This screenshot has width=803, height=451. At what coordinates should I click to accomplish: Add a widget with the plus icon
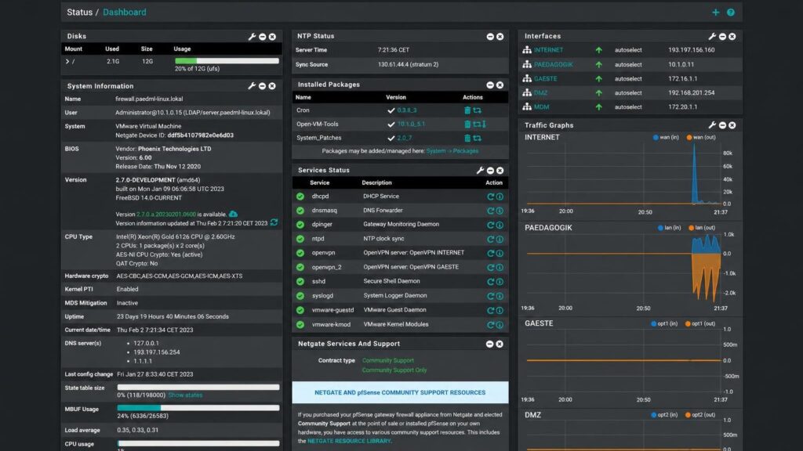pos(715,13)
